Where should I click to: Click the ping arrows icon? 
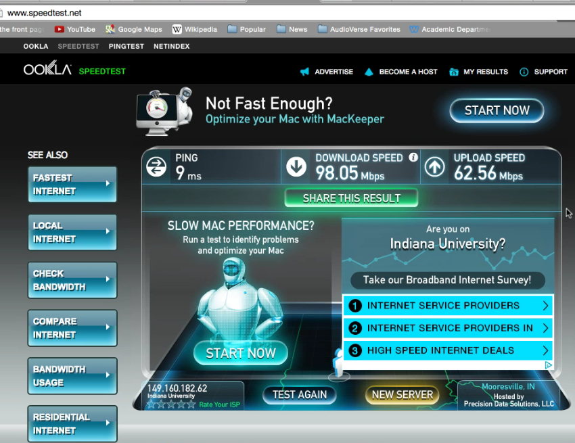coord(156,167)
